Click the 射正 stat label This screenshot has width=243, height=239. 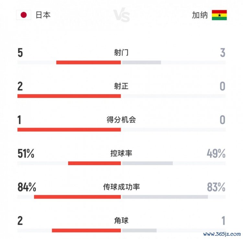[121, 86]
